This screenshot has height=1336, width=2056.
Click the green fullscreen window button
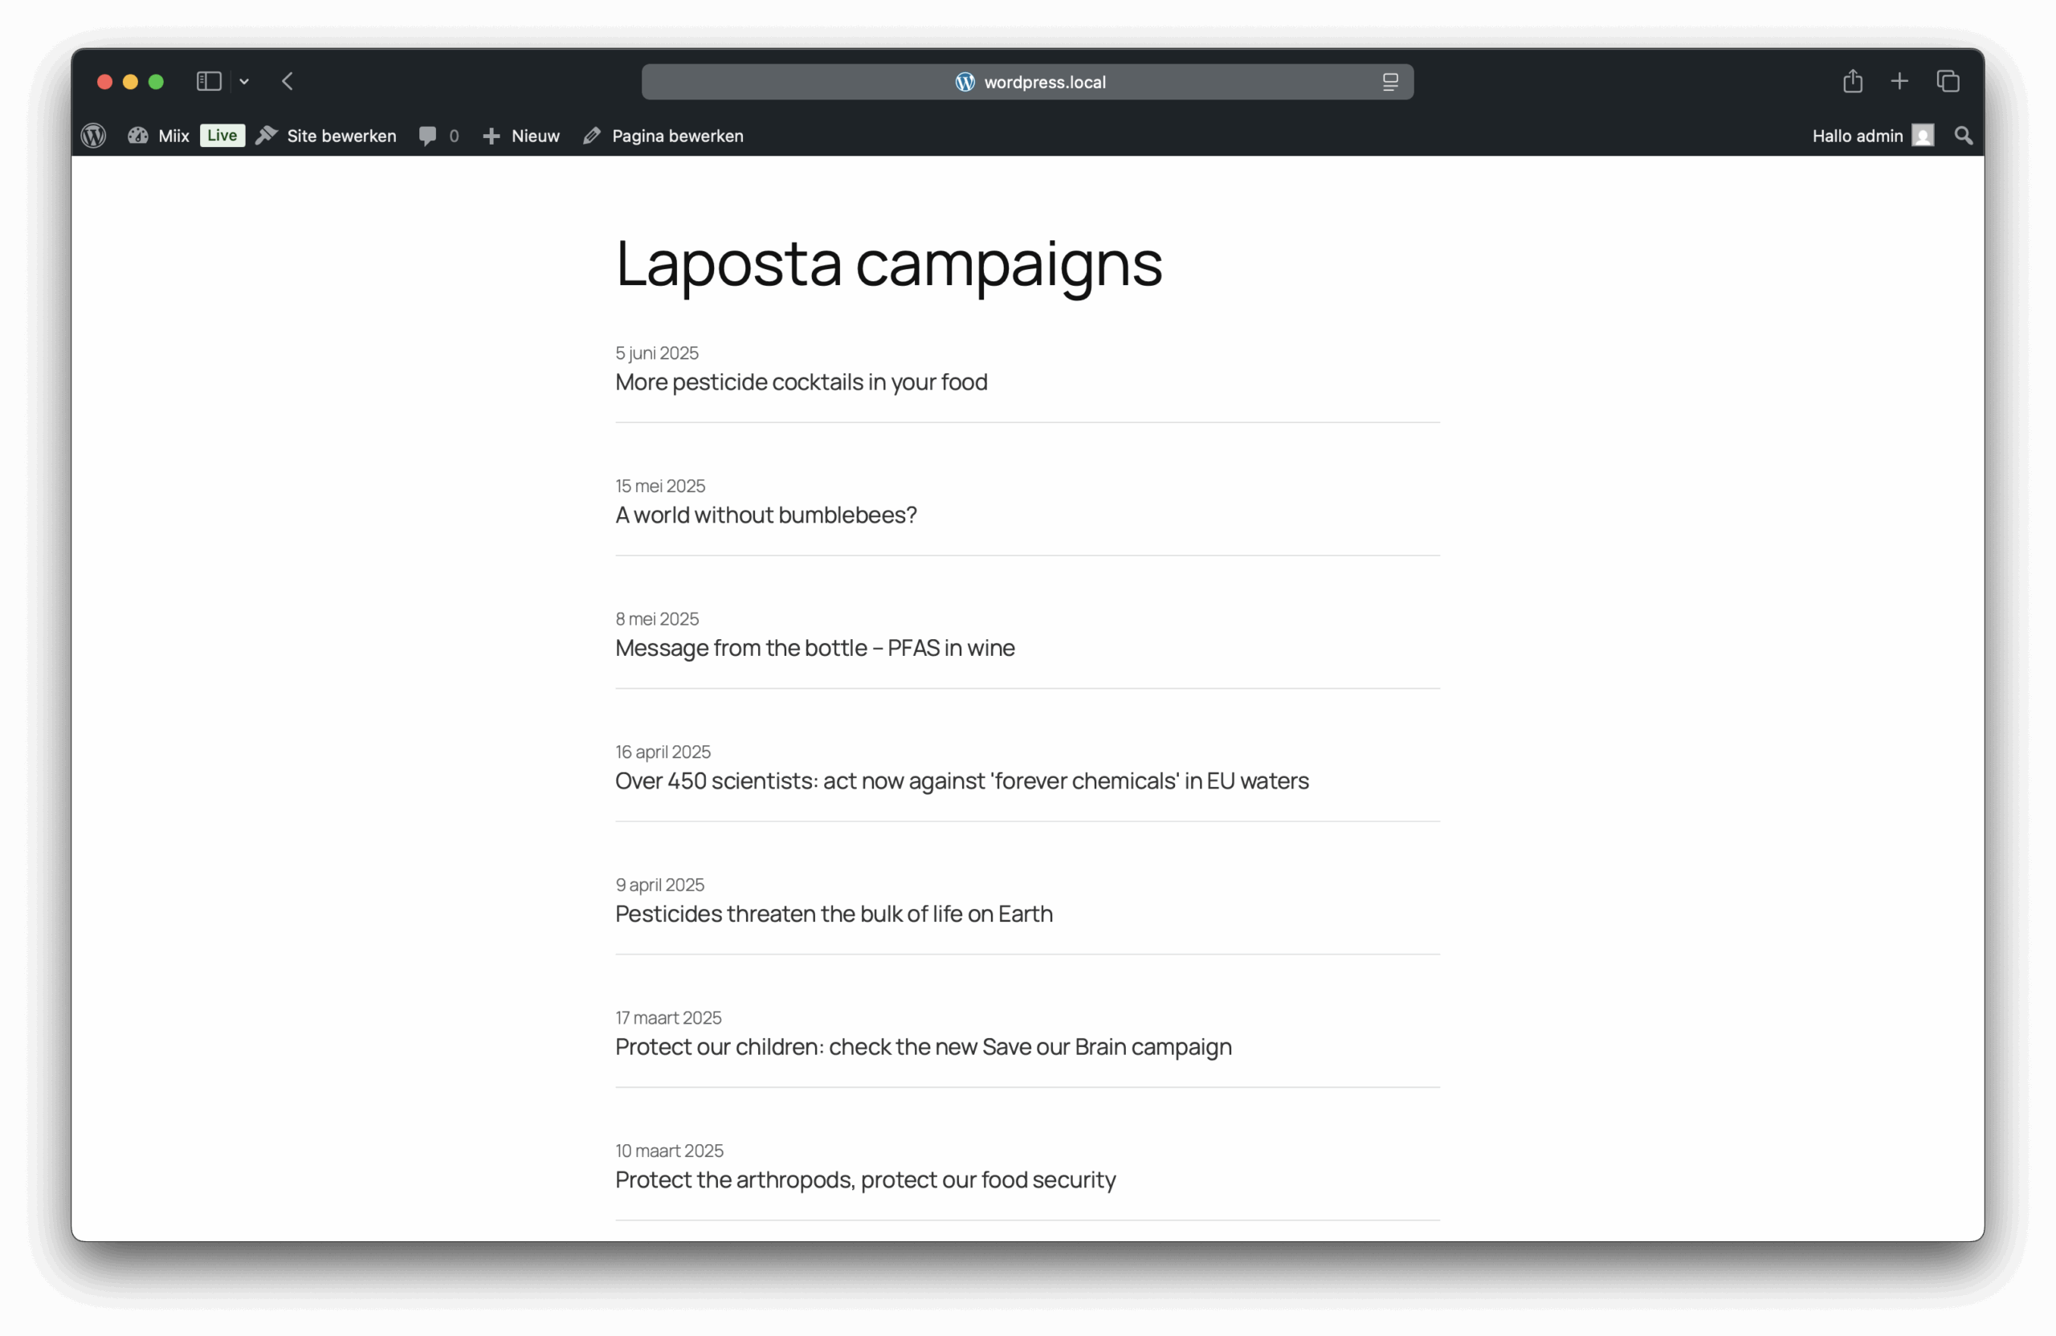tap(157, 82)
